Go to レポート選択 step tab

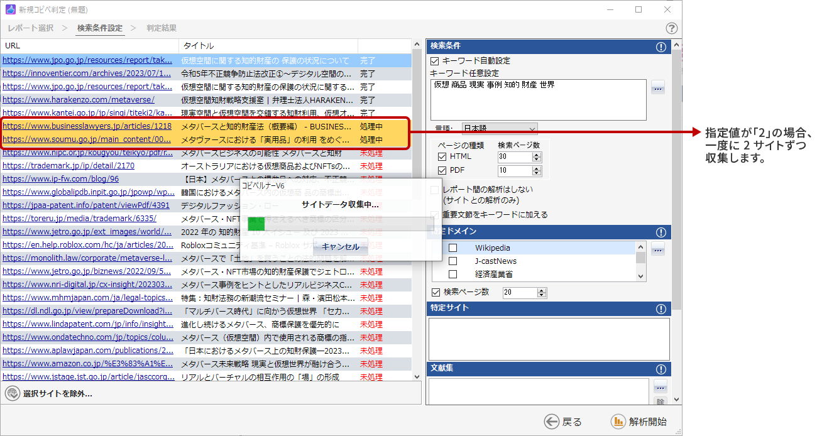(30, 28)
